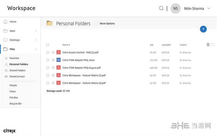Screen dimensions: 217x136
Task: Open ShareConnect in sidebar
Action: tap(17, 76)
